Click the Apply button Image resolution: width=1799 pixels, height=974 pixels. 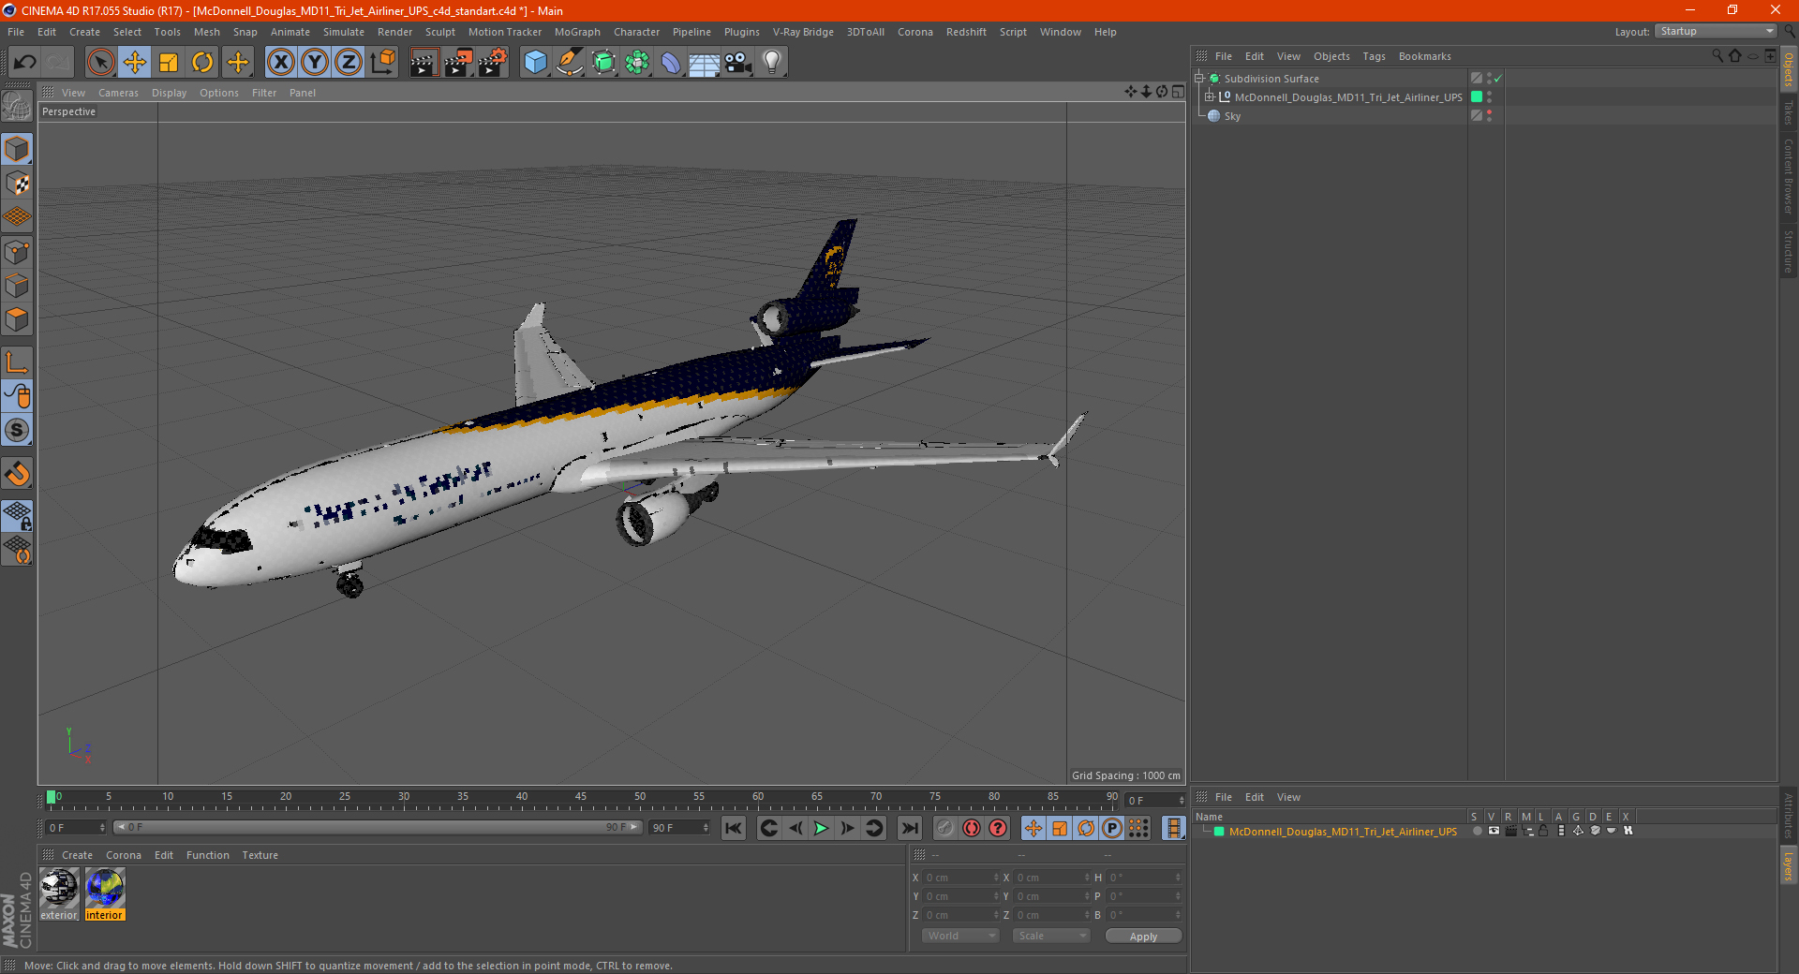coord(1143,936)
